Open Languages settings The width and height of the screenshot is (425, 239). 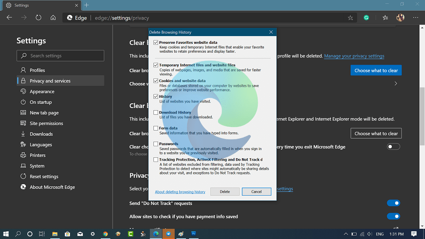coord(60,145)
